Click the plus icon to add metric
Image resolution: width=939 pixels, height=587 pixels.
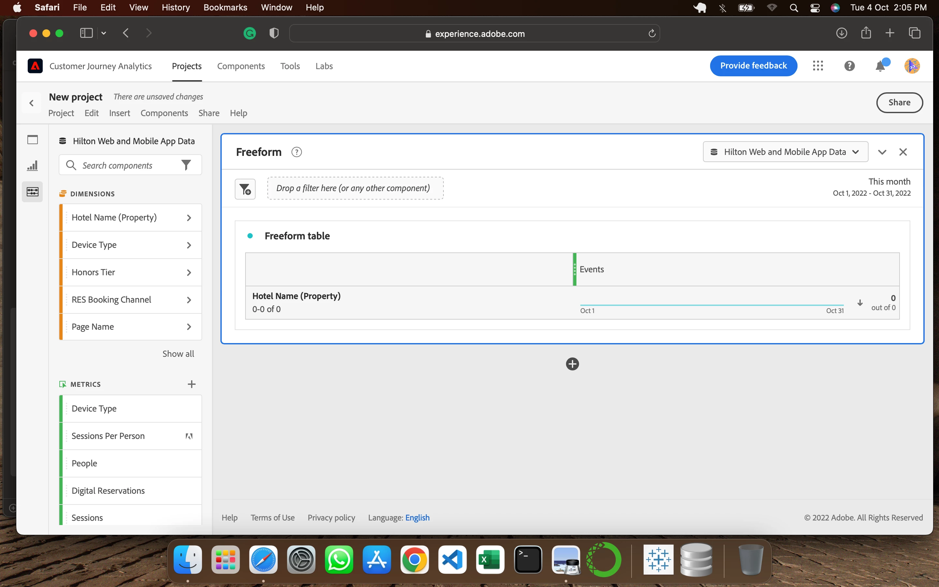(x=192, y=384)
